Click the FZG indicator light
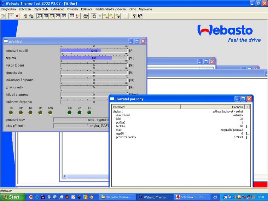This screenshot has height=201, width=268. pyautogui.click(x=50, y=112)
